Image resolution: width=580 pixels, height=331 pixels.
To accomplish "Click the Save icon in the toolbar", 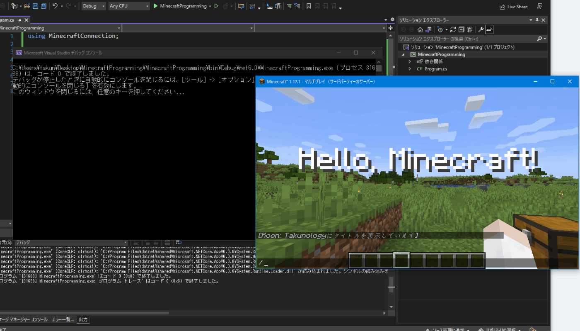I will click(35, 6).
